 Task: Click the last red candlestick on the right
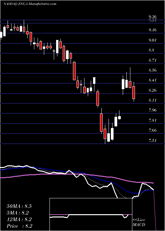click(x=134, y=92)
